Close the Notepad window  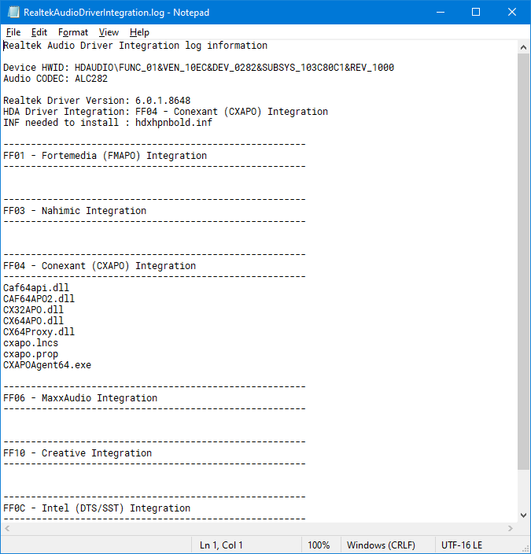tap(512, 12)
